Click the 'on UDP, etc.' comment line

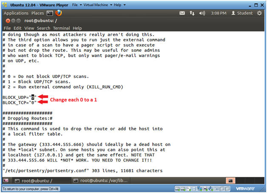pyautogui.click(x=21, y=61)
